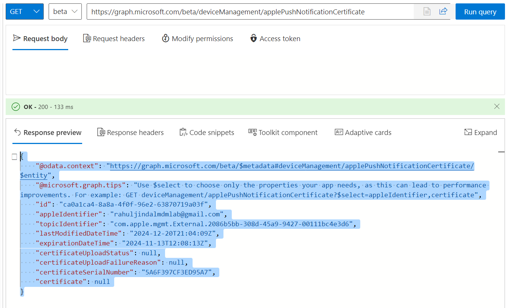This screenshot has height=308, width=511.
Task: Collapse the JSON root object fold marker
Action: 14,156
